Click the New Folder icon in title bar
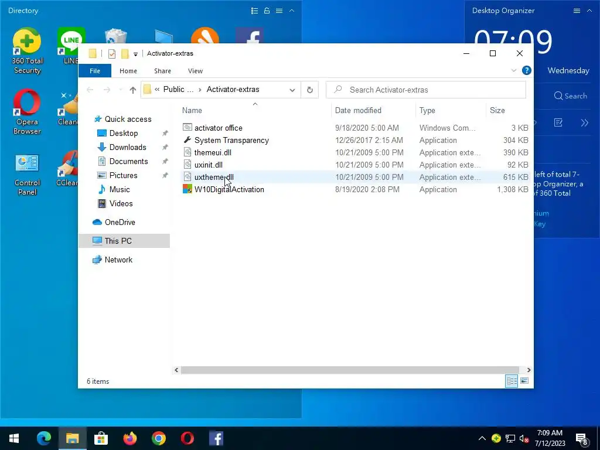The width and height of the screenshot is (600, 450). [x=125, y=53]
